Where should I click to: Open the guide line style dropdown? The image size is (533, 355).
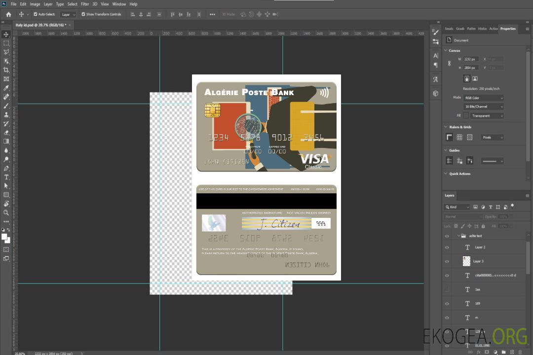click(492, 161)
